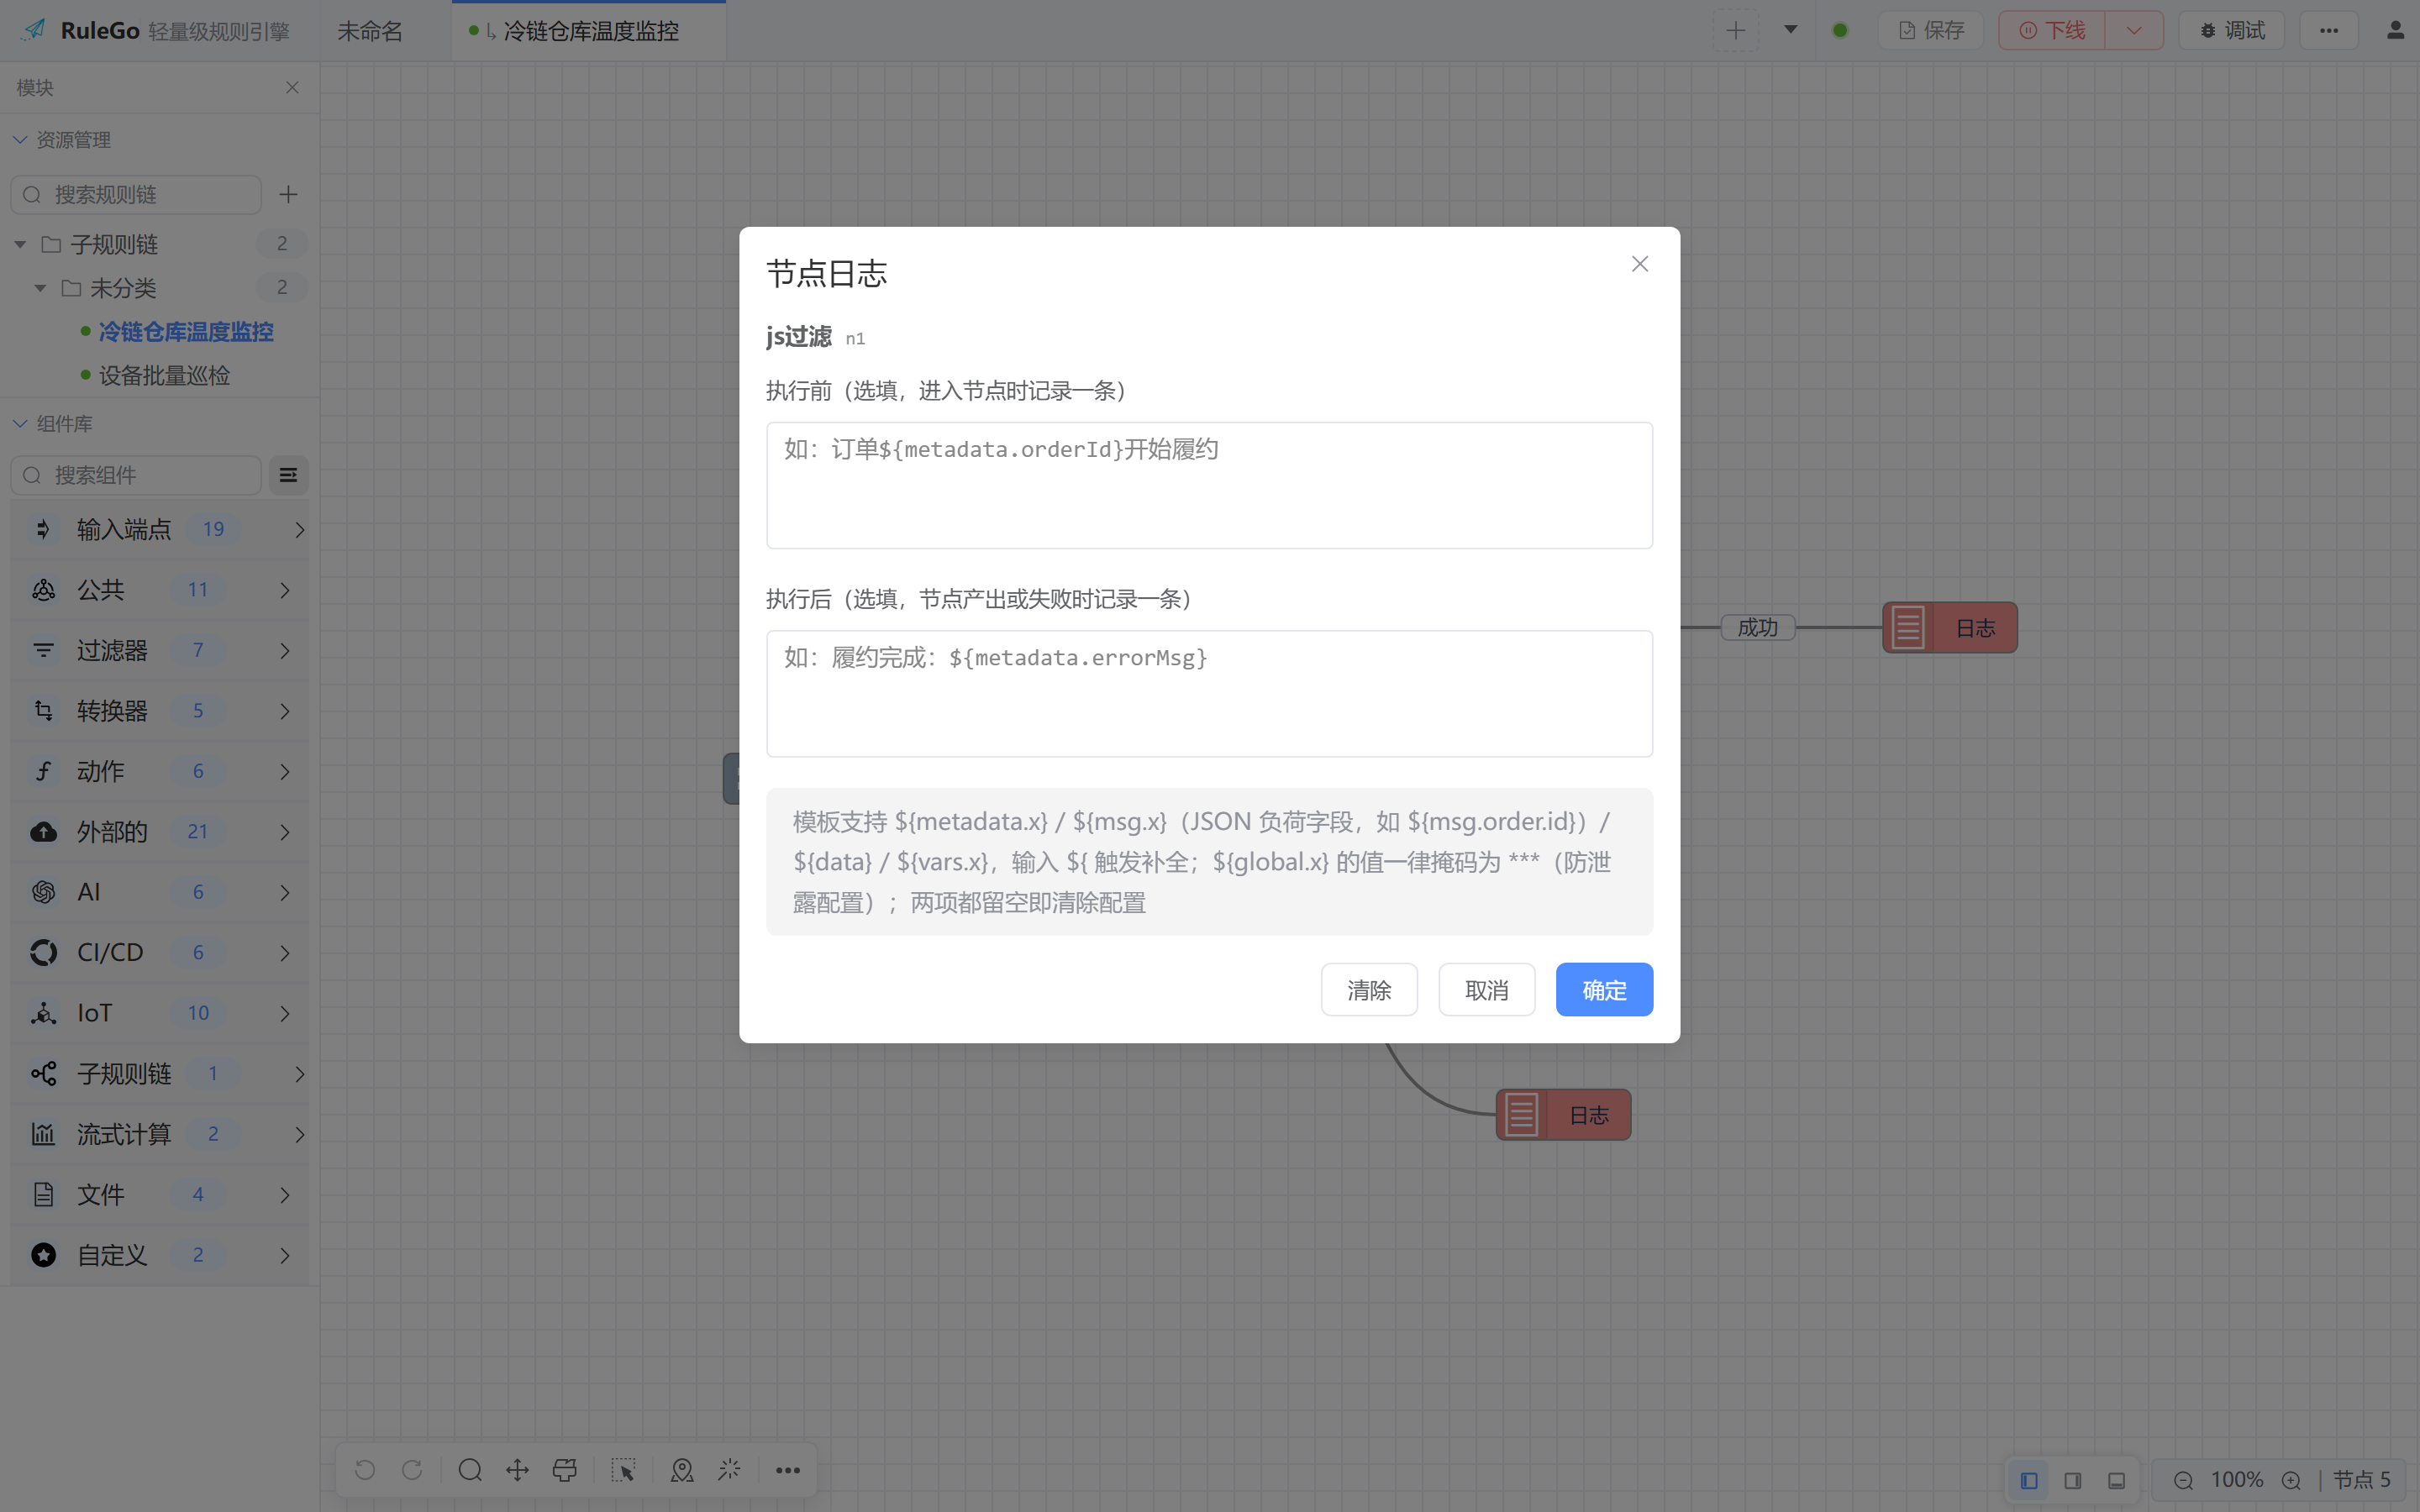
Task: Click the locate map-pin icon
Action: pos(682,1470)
